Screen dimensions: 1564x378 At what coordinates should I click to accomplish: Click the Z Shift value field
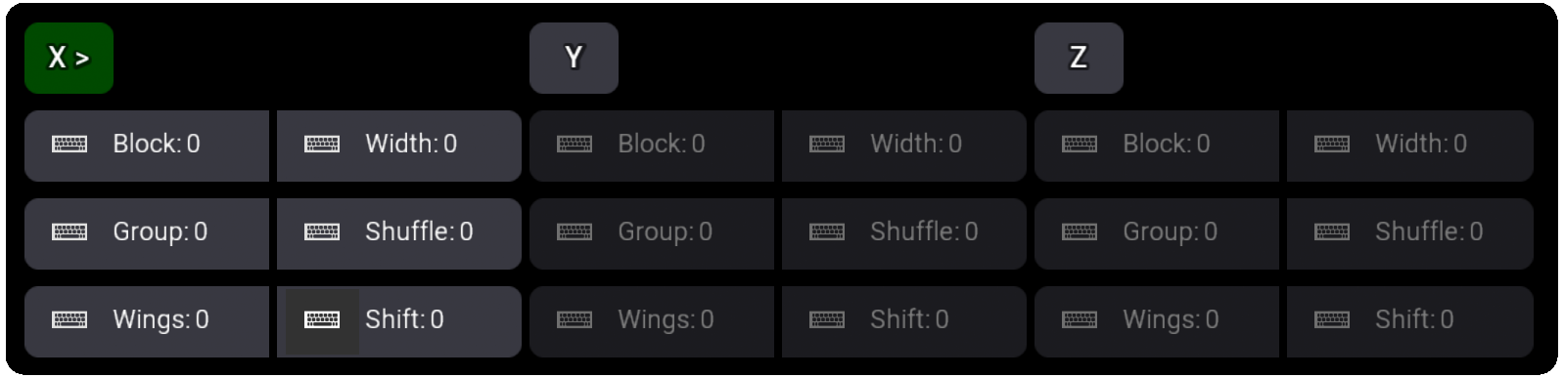point(1409,321)
